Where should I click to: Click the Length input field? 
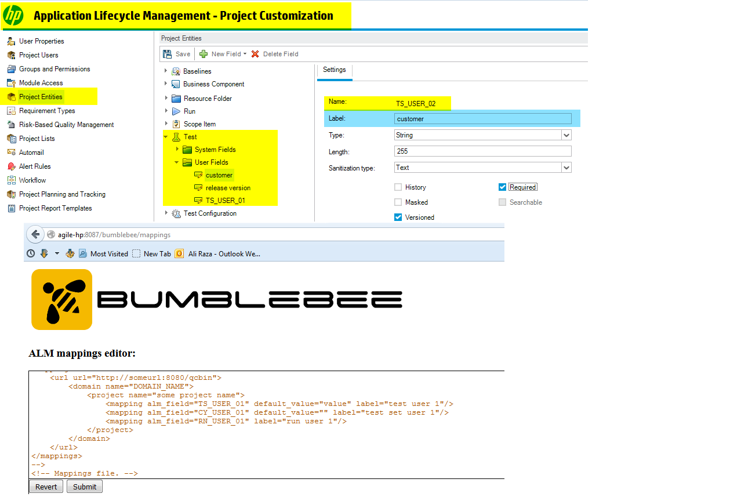click(x=482, y=151)
